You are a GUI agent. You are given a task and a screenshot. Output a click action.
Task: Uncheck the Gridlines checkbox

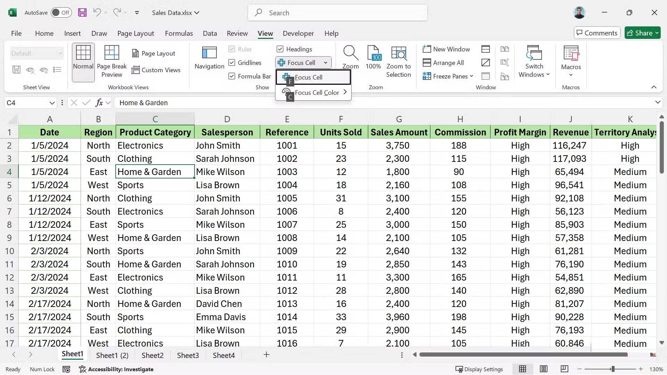click(x=232, y=62)
